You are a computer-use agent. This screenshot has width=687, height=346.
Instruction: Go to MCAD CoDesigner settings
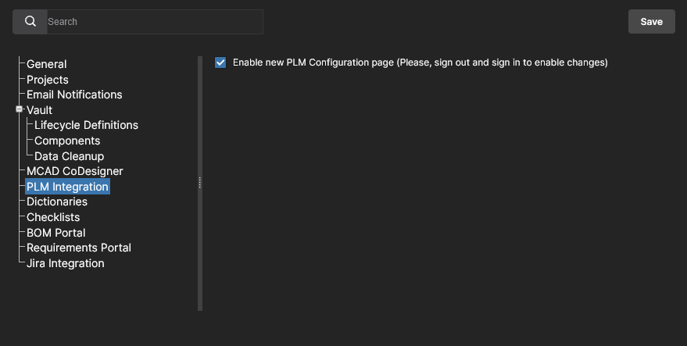click(x=75, y=171)
